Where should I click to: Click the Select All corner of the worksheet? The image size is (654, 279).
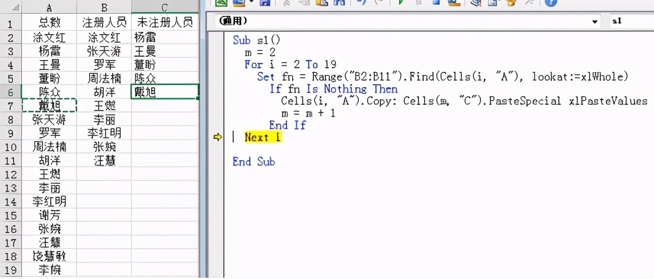click(x=9, y=6)
